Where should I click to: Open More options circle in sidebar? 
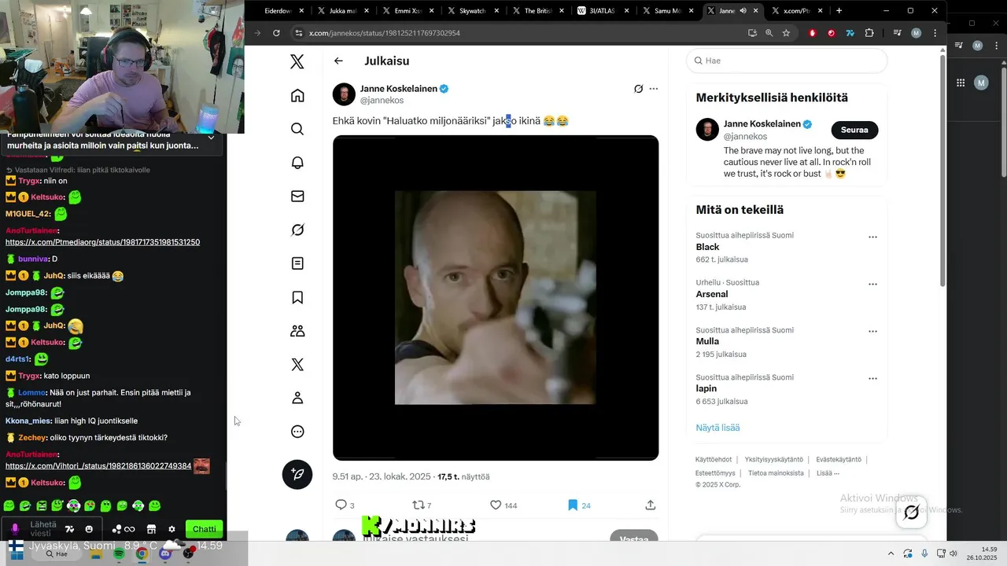tap(297, 432)
